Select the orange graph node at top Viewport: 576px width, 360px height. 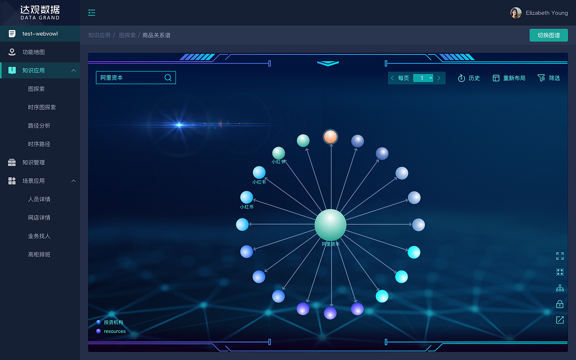(330, 137)
